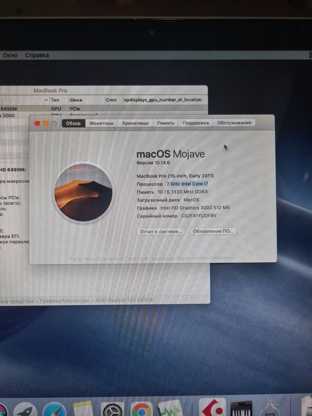Open the Справка menu
Image resolution: width=312 pixels, height=416 pixels.
(37, 55)
